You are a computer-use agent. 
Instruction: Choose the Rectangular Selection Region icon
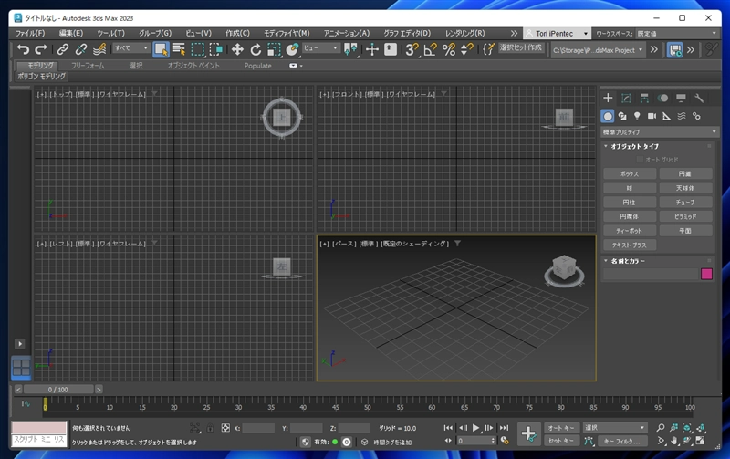[197, 49]
